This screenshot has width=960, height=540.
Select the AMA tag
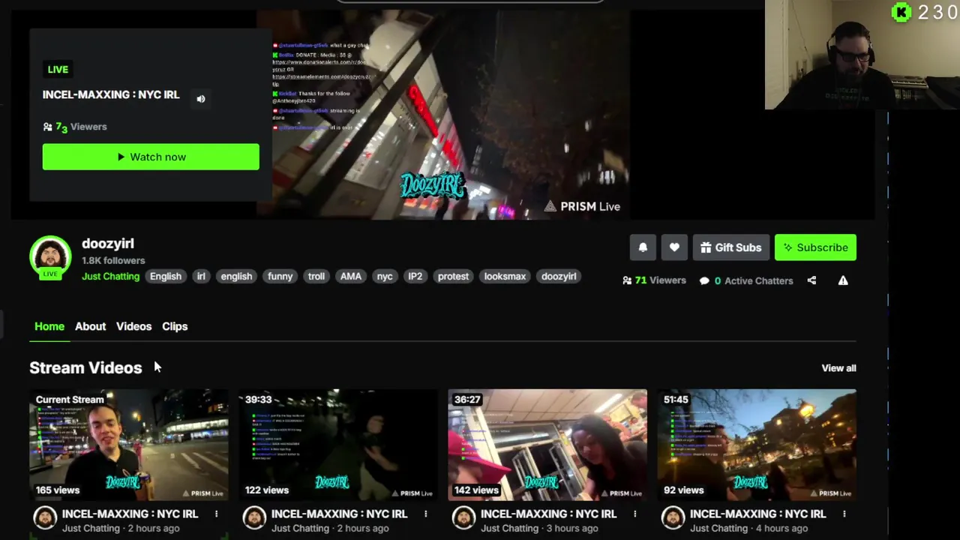(x=351, y=276)
